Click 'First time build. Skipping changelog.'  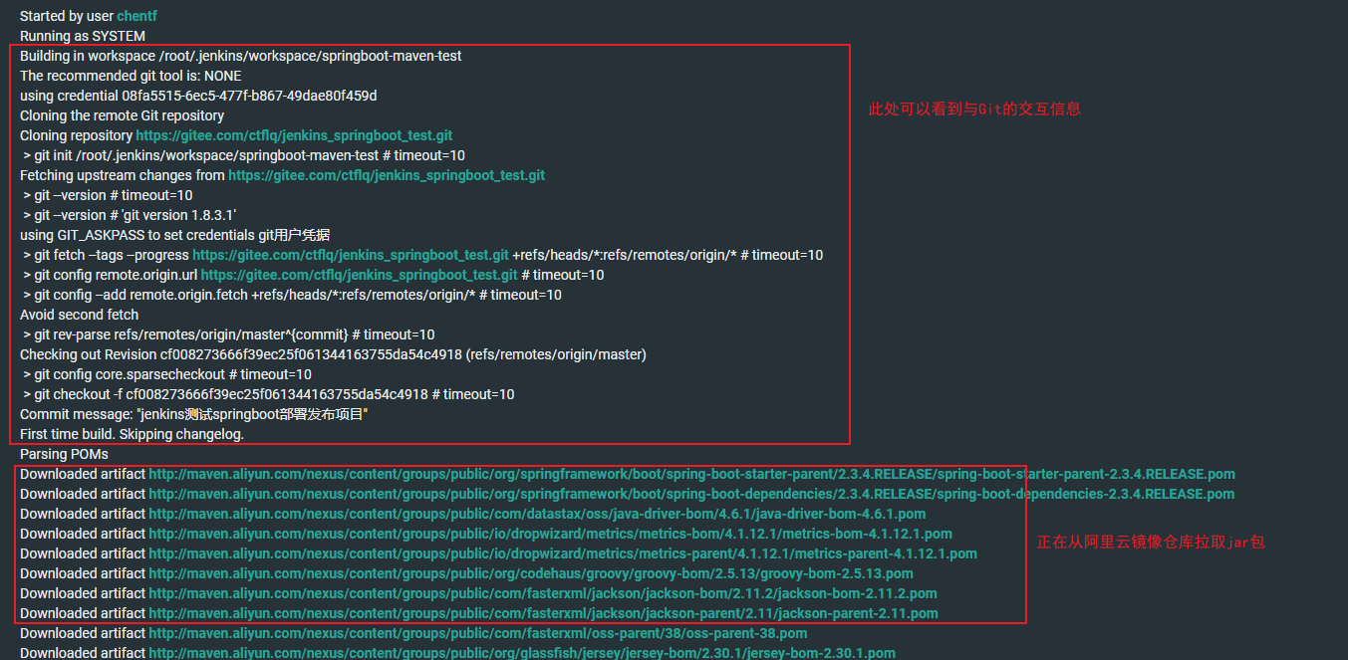point(132,434)
